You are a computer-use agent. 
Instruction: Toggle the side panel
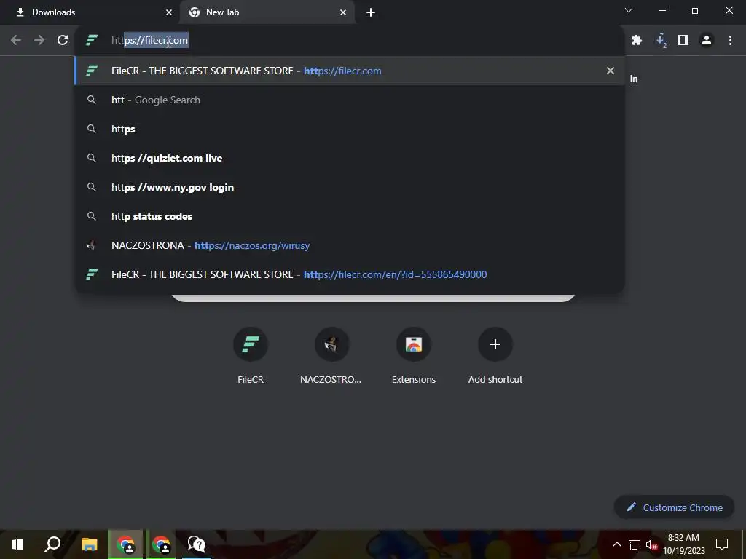point(683,41)
